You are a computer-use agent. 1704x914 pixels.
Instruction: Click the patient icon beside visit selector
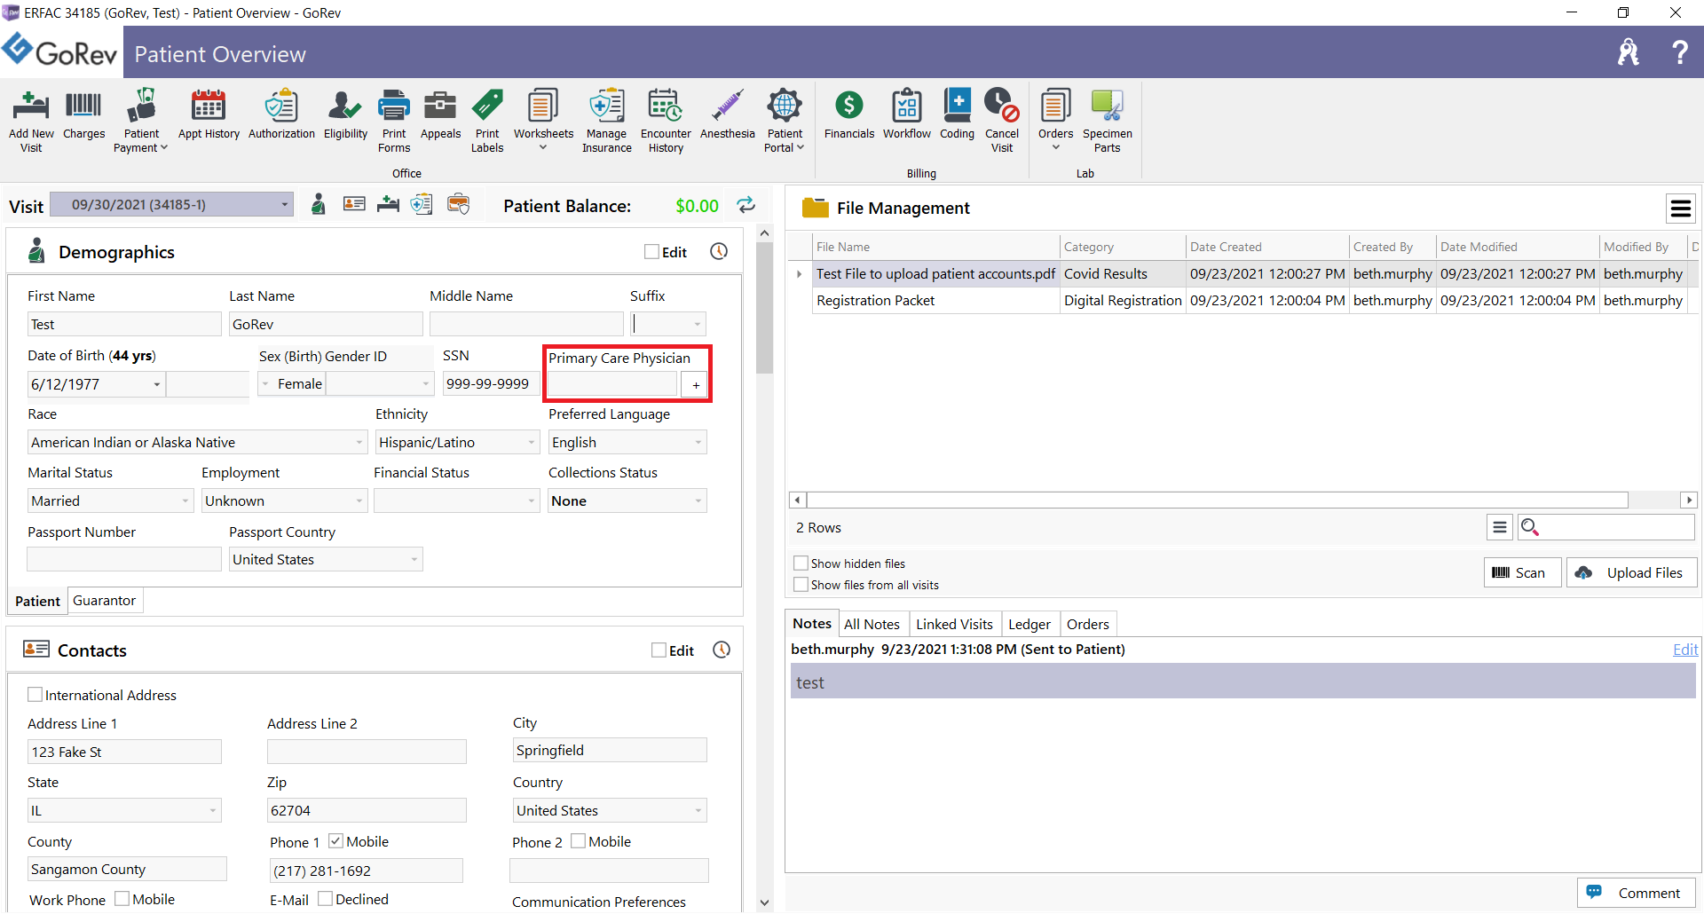319,205
